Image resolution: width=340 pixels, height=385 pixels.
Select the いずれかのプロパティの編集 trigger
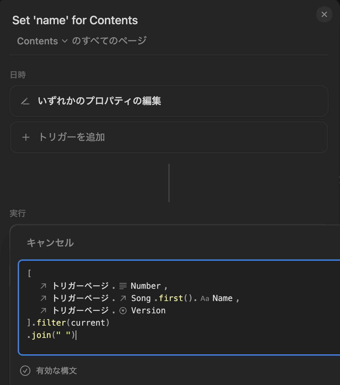169,101
